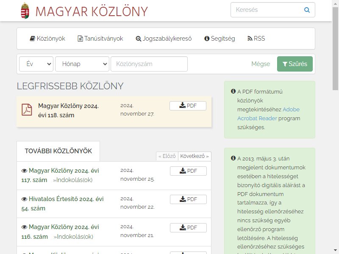Click the red PDF file icon for issue 118

coord(27,110)
